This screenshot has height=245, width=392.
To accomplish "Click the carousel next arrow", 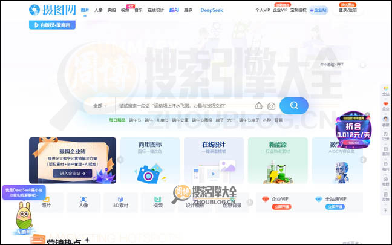I will [363, 160].
